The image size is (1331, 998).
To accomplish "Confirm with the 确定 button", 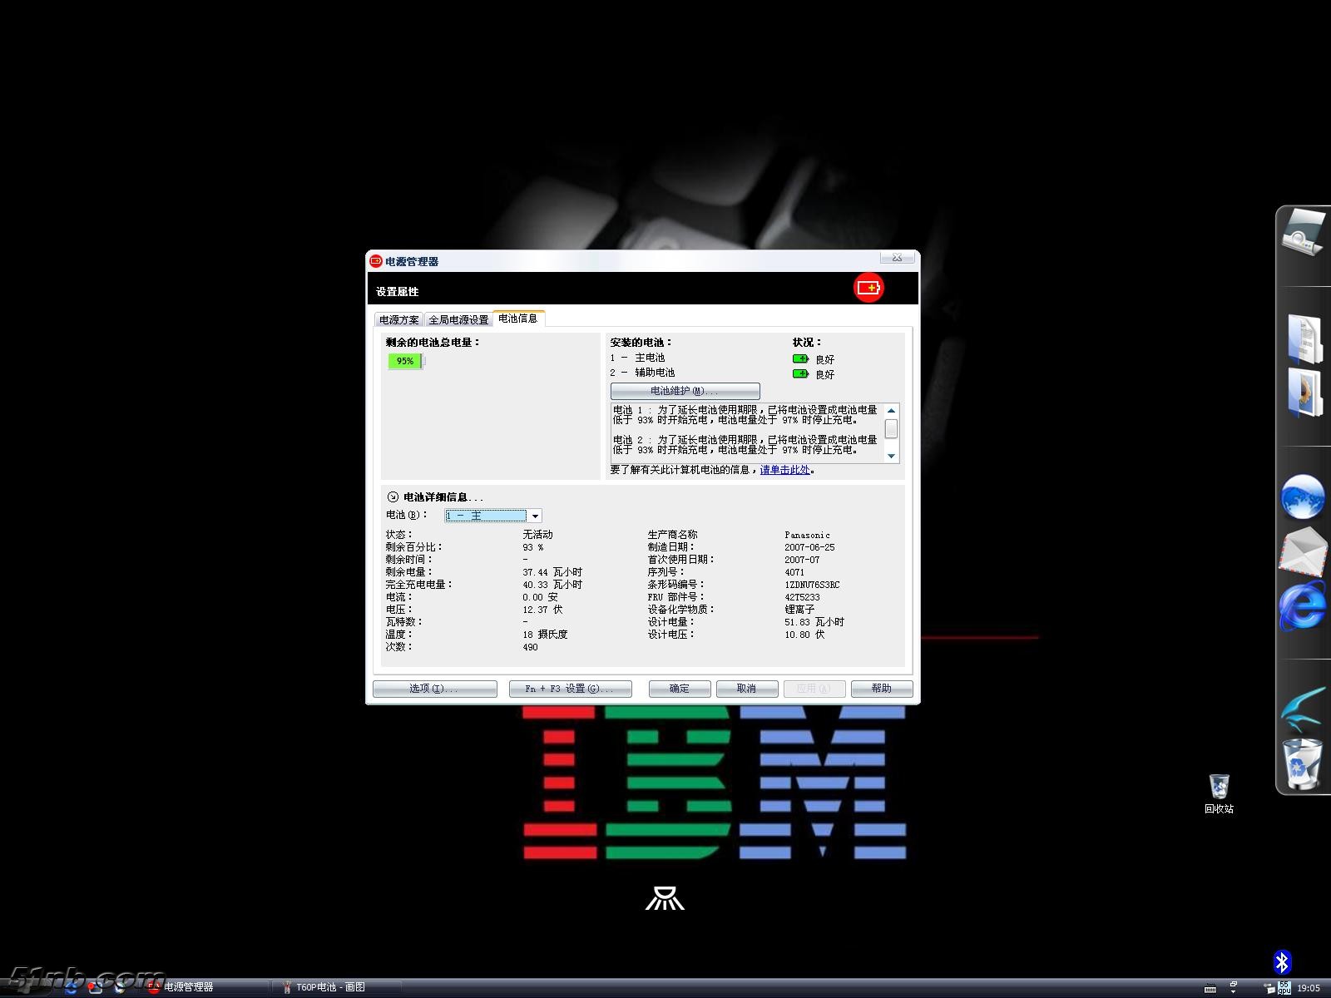I will [679, 689].
